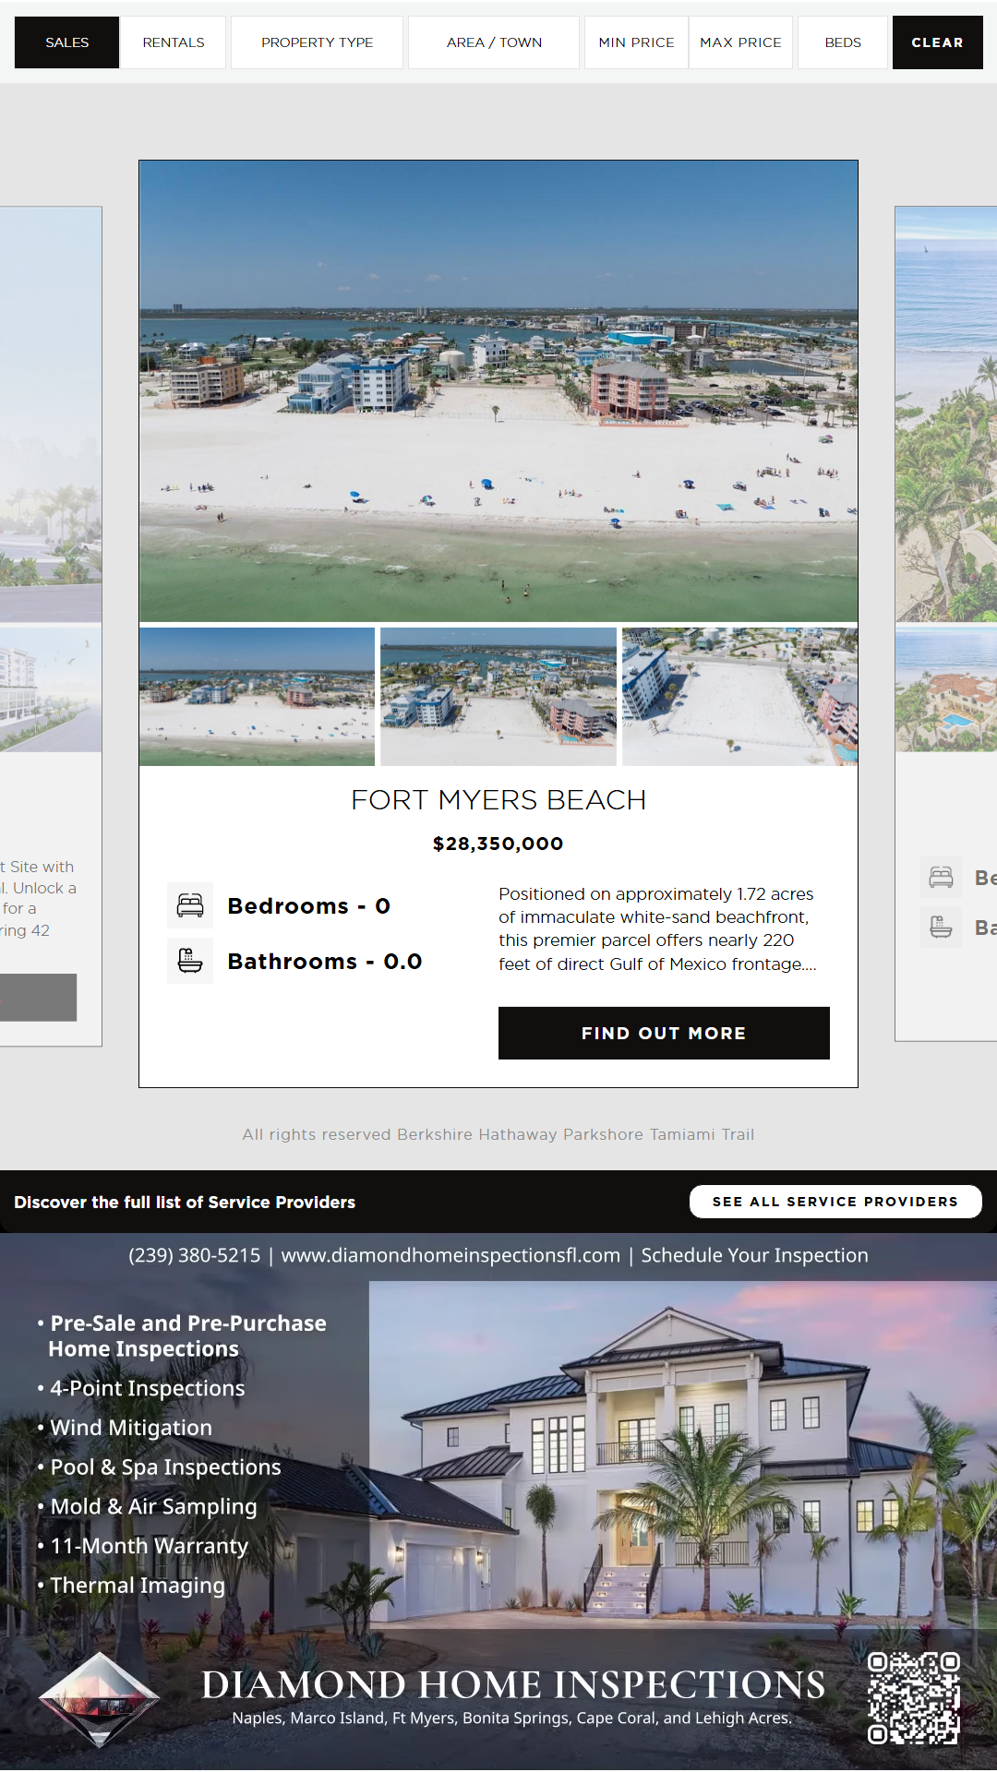Open the Property Type dropdown
The image size is (997, 1772).
(x=317, y=42)
